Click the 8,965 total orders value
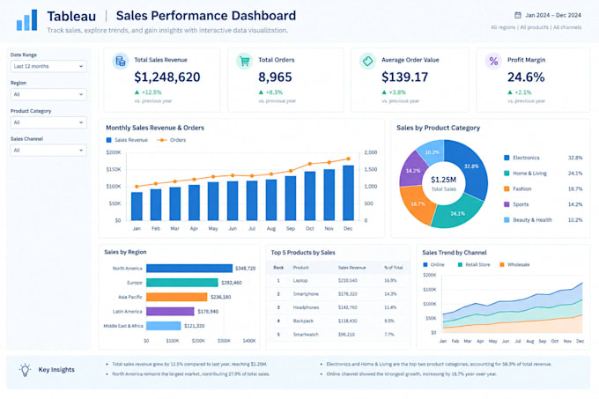The width and height of the screenshot is (599, 399). pyautogui.click(x=275, y=78)
